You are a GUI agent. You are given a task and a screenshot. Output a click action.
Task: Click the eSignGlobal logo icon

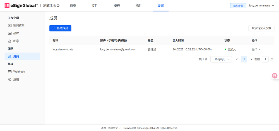[x=7, y=6]
